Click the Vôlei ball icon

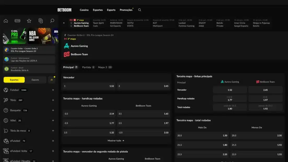[6, 120]
